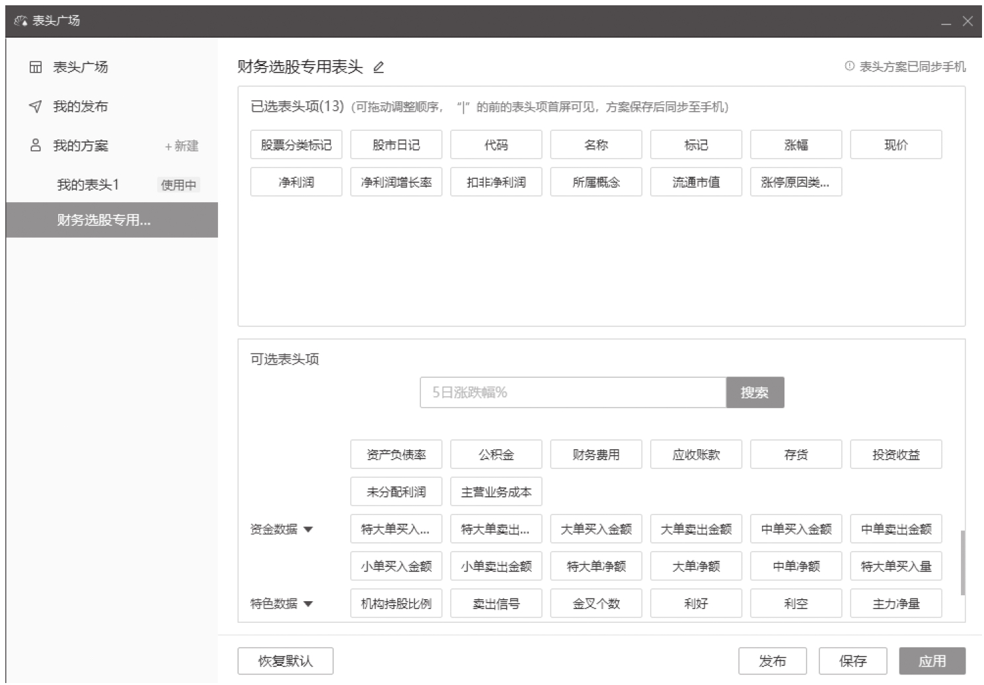Collapse the 资金数据 category arrow
The height and width of the screenshot is (685, 984).
308,529
